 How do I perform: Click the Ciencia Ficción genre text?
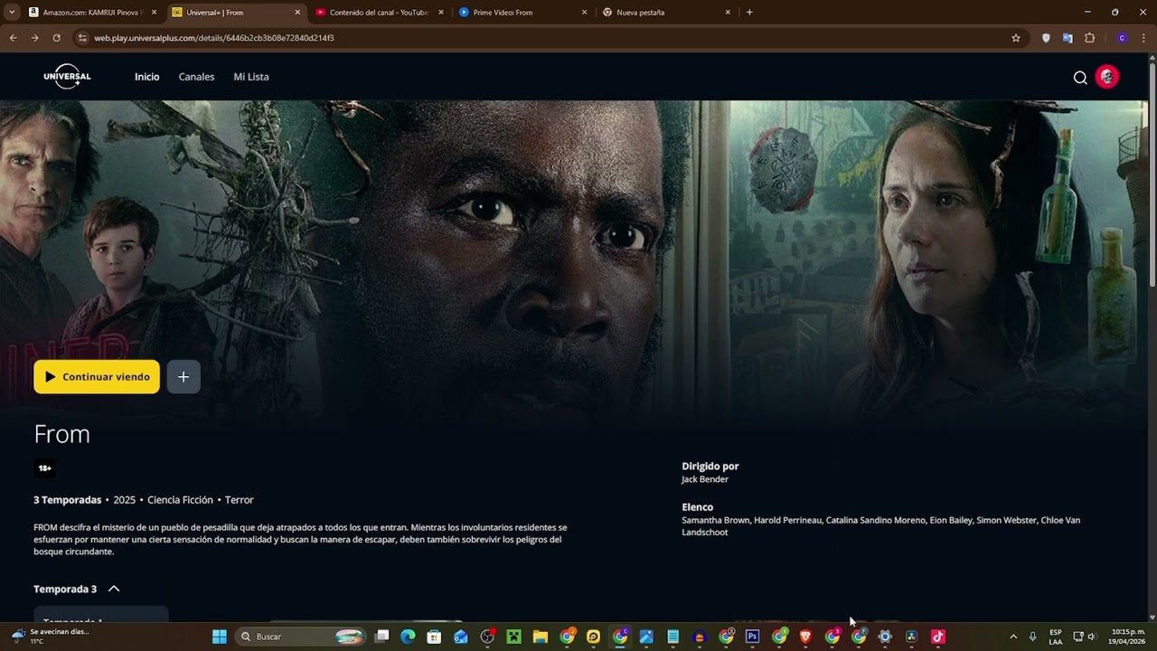(180, 500)
